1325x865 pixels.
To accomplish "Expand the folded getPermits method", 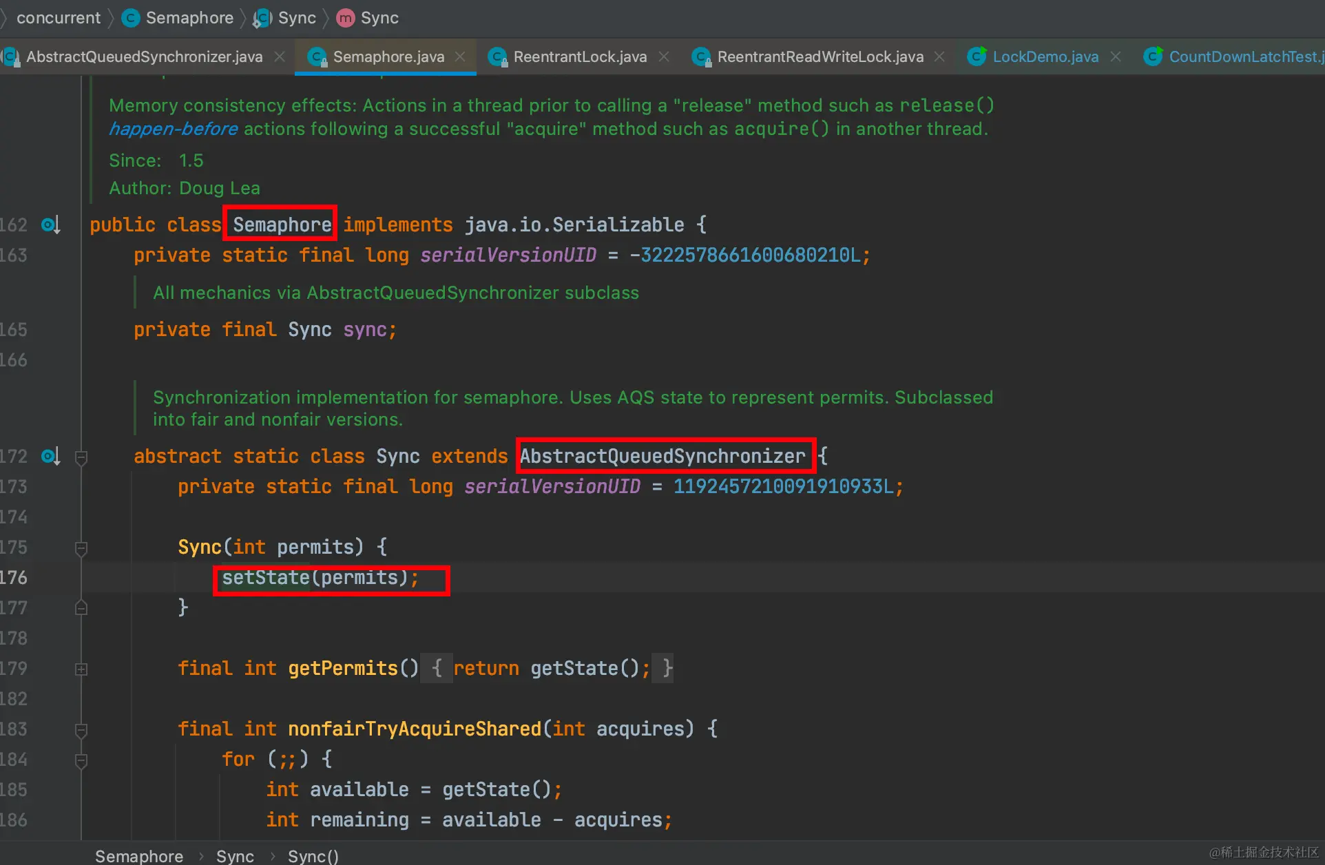I will tap(81, 669).
